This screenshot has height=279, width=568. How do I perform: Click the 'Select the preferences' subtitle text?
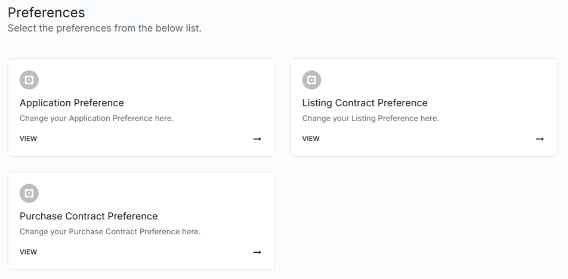point(104,28)
